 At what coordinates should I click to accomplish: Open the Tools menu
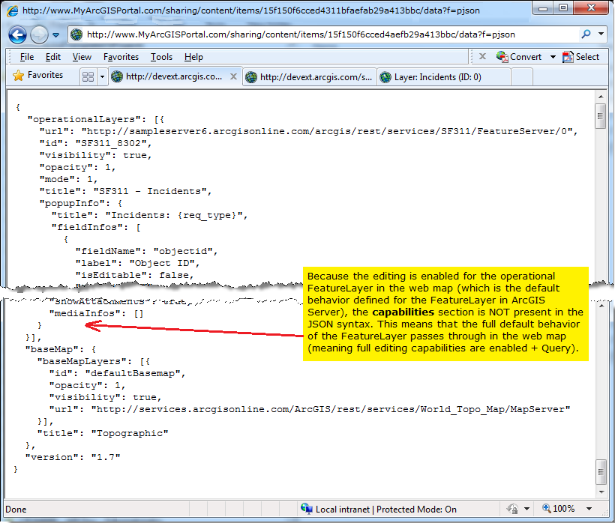[x=161, y=57]
